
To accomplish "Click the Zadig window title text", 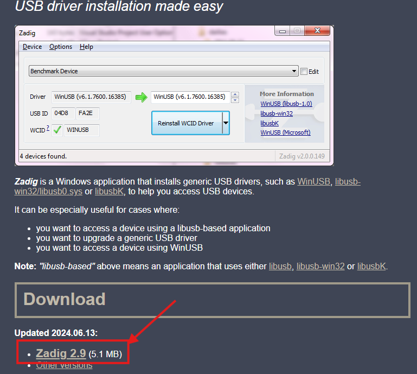I will pos(27,33).
